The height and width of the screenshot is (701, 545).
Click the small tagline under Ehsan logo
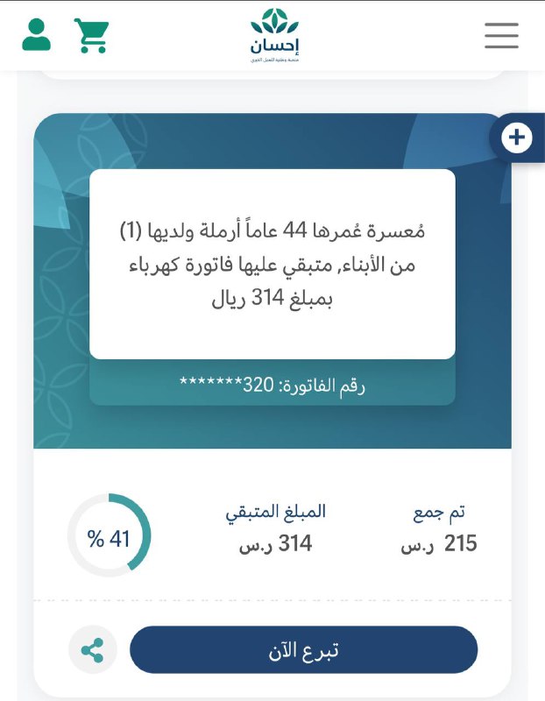[274, 60]
